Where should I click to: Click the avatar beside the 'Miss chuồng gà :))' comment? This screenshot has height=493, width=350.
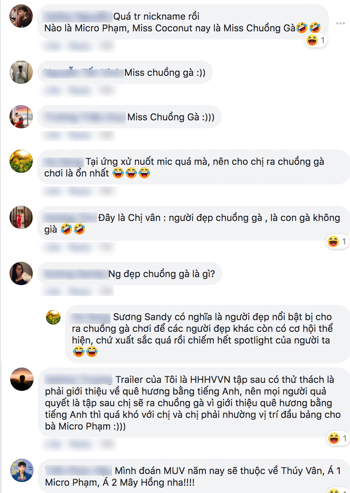coord(21,72)
